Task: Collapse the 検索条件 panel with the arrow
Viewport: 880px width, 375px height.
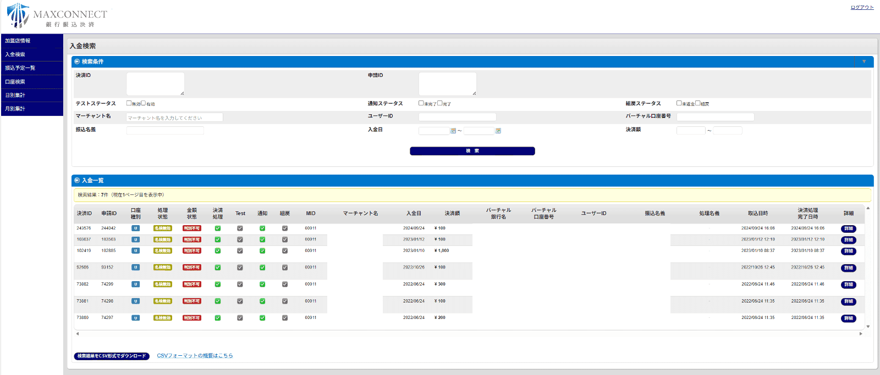Action: point(864,61)
